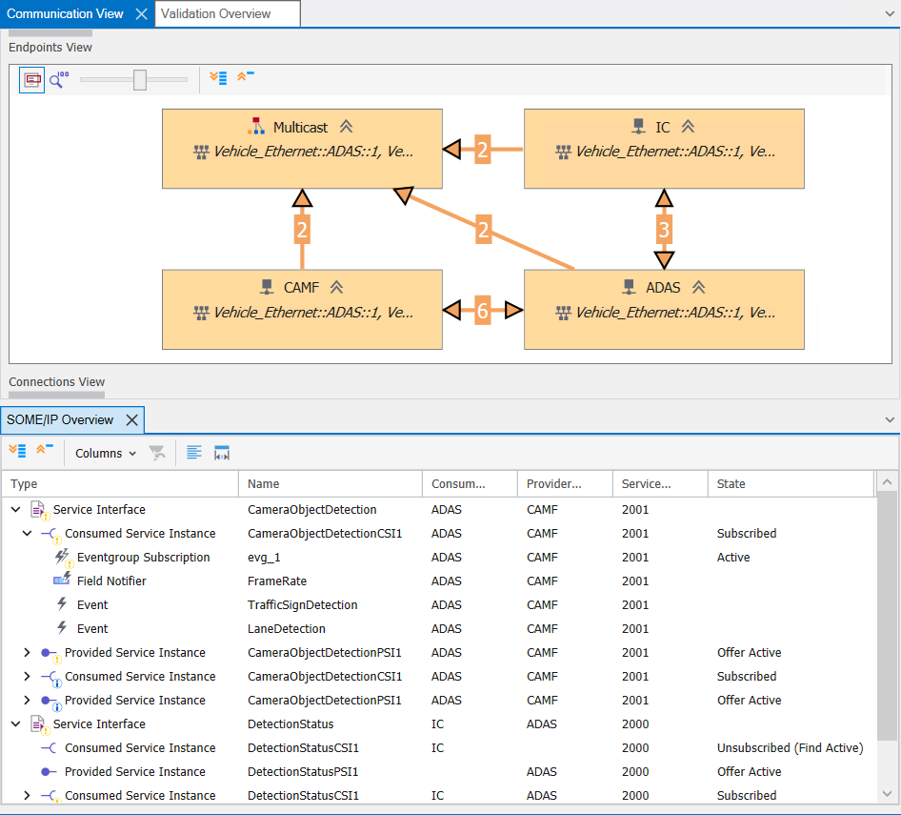Expand all nodes in Endpoints View toolbar

pos(218,77)
